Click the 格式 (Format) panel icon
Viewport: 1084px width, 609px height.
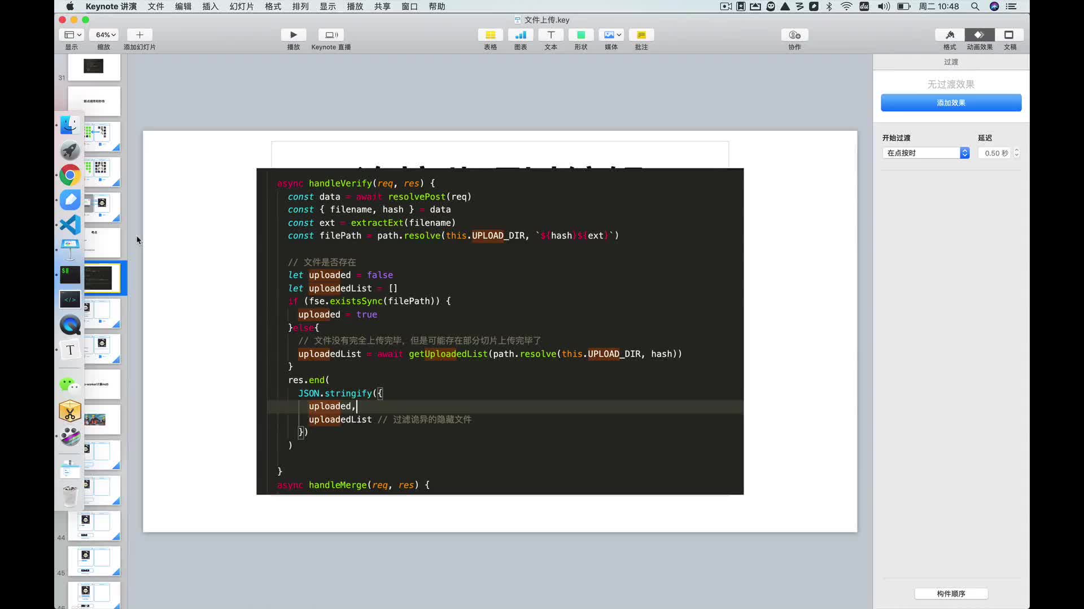(x=950, y=34)
